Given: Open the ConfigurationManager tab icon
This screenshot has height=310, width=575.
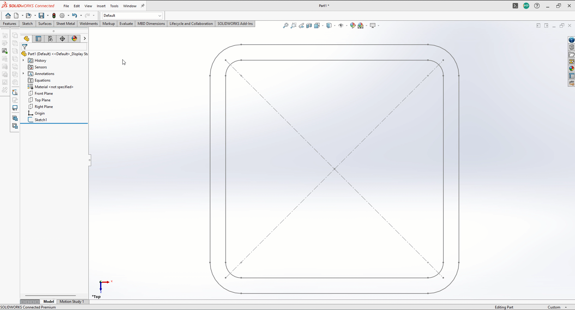Looking at the screenshot, I should tap(50, 38).
